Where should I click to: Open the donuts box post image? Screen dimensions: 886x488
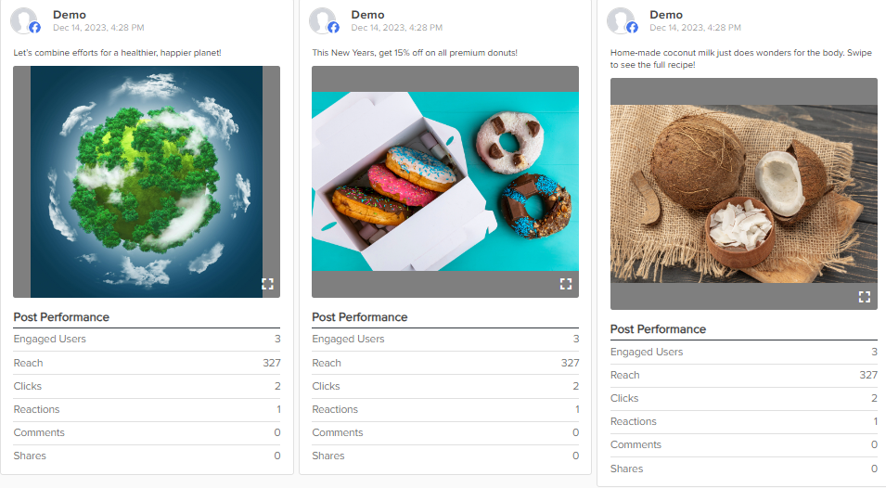(445, 182)
